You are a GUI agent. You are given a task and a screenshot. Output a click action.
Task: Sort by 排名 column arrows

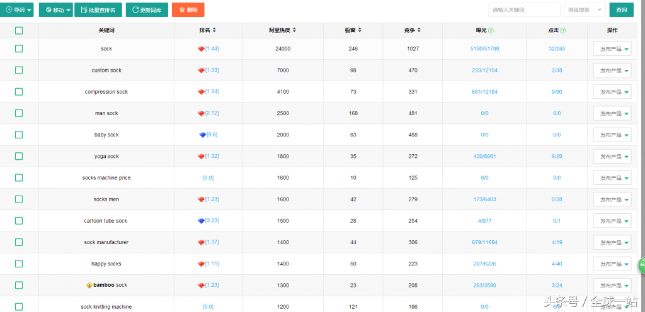coord(214,30)
